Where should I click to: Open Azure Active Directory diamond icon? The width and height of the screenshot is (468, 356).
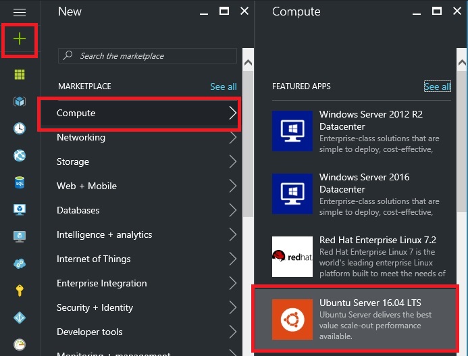click(20, 317)
